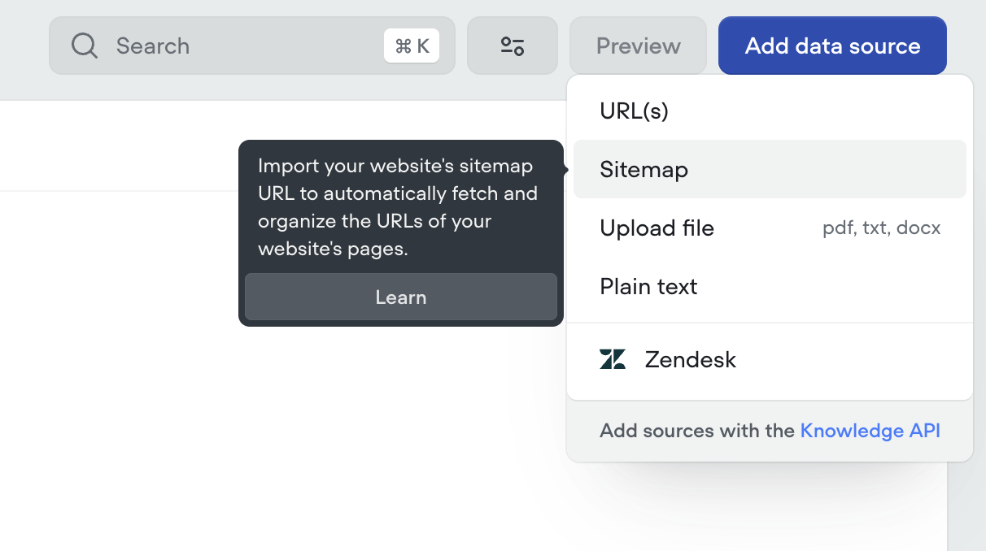Open the Knowledge API link
Screen dimensions: 986x551
click(870, 431)
